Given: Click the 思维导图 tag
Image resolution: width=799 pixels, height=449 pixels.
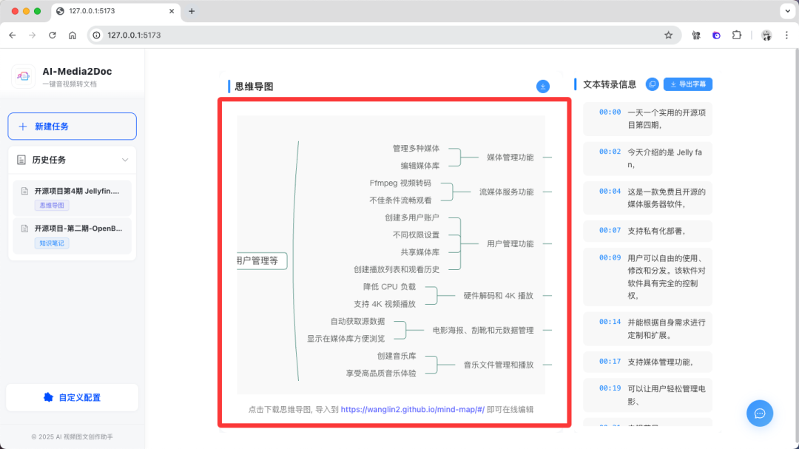Looking at the screenshot, I should tap(52, 206).
